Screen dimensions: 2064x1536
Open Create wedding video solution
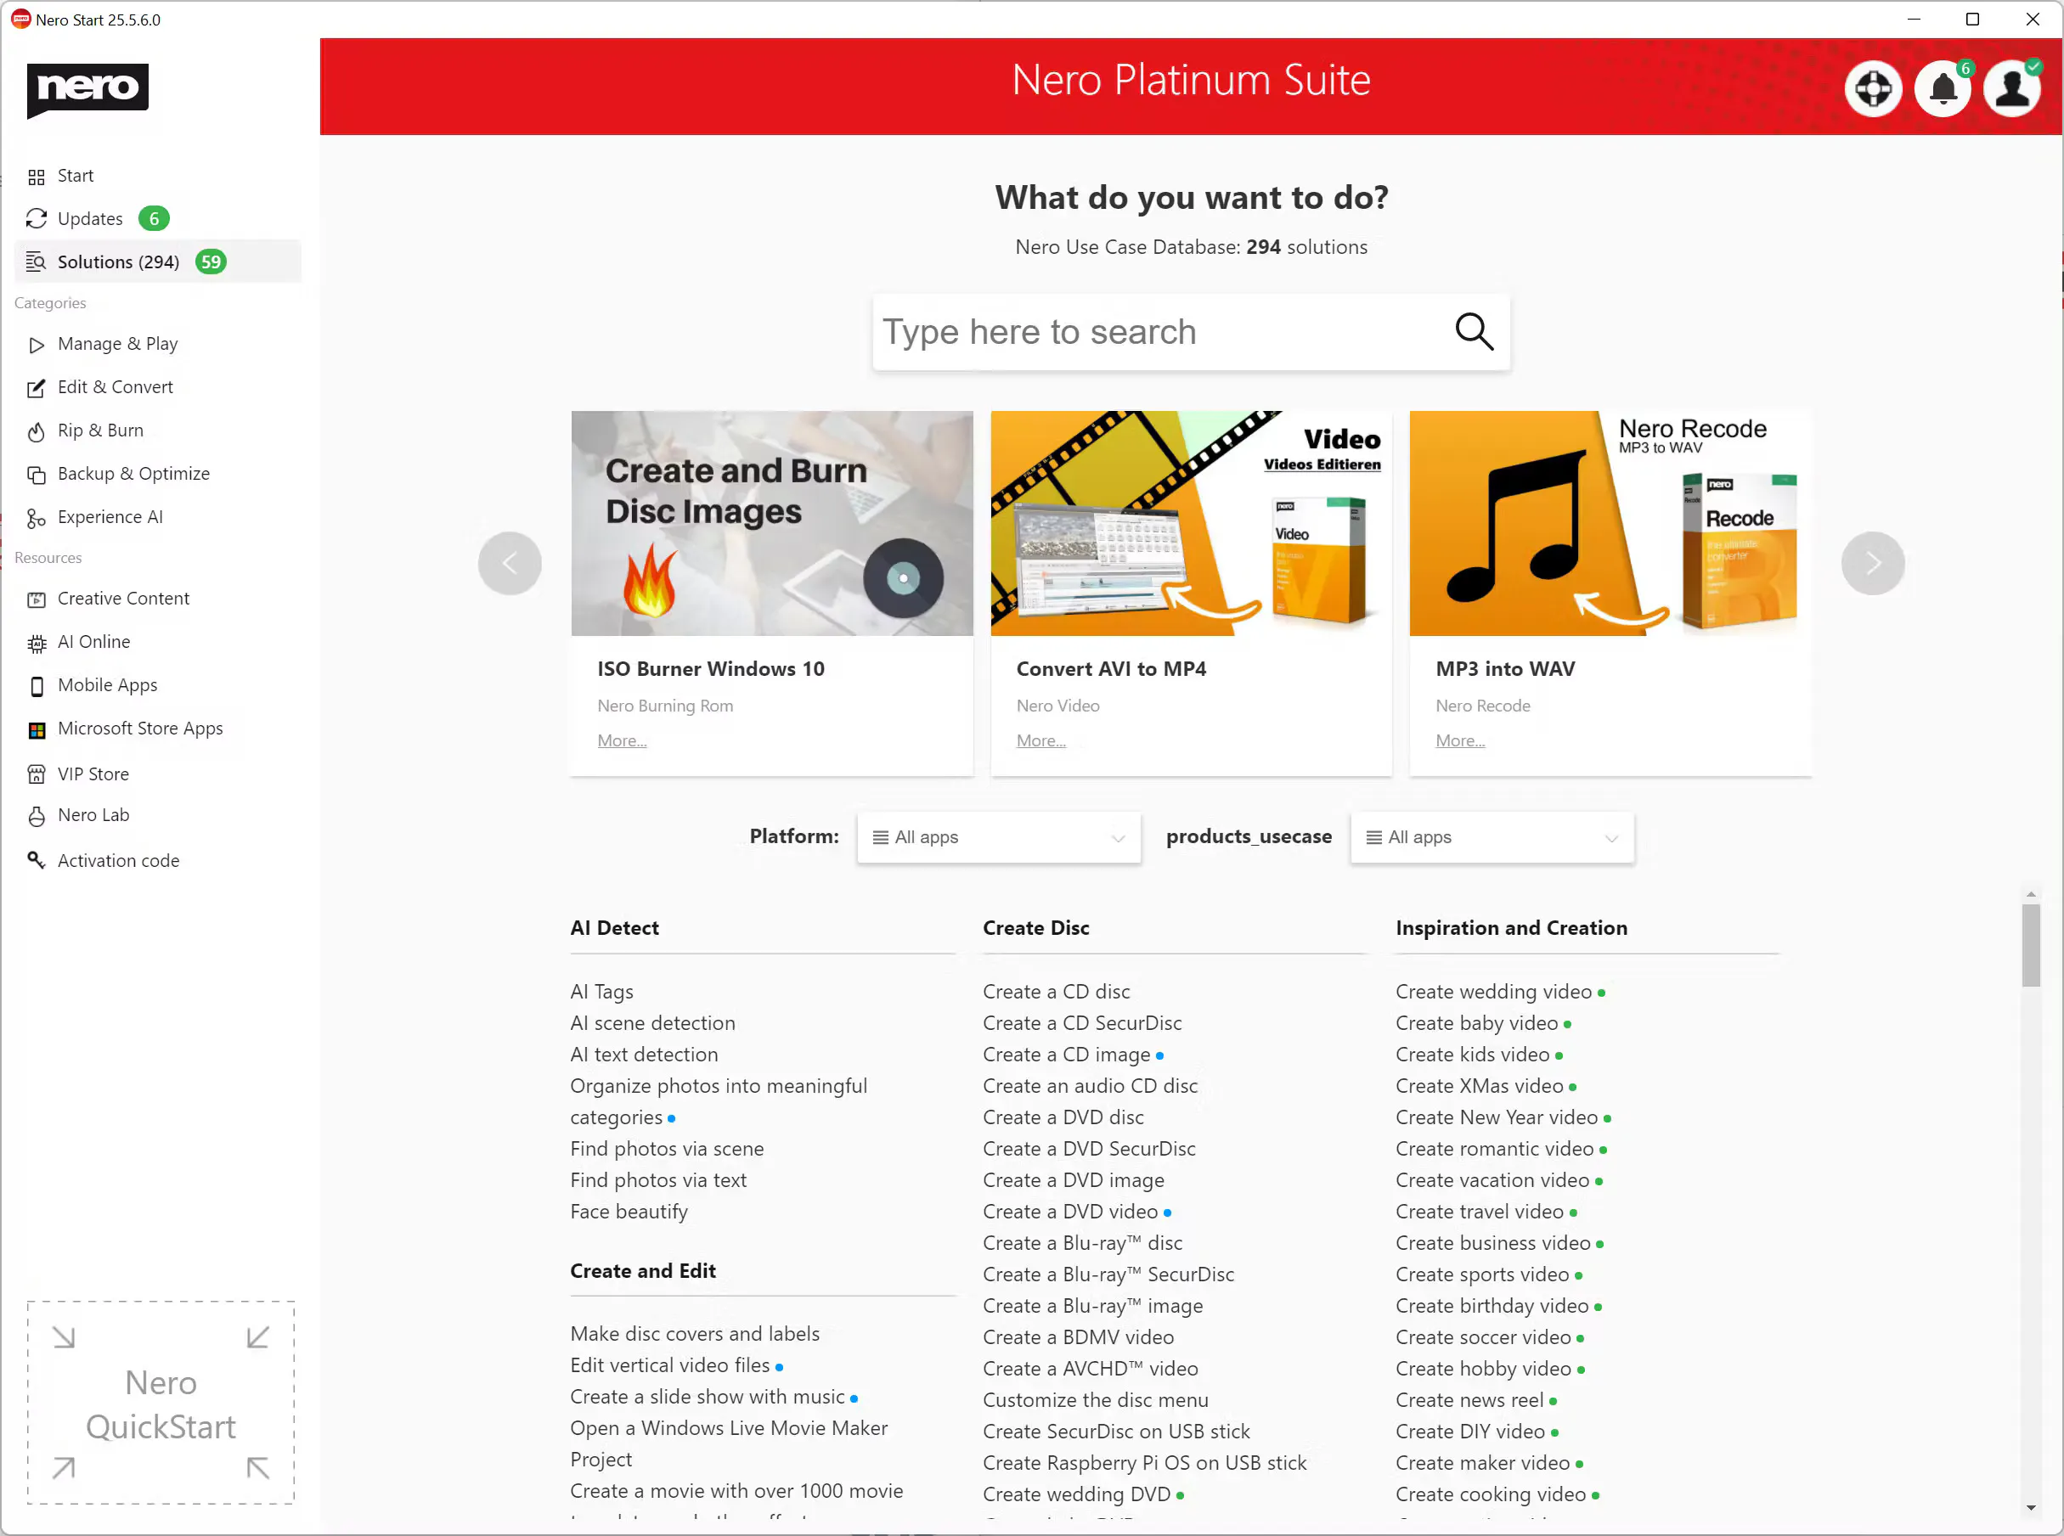pos(1494,991)
